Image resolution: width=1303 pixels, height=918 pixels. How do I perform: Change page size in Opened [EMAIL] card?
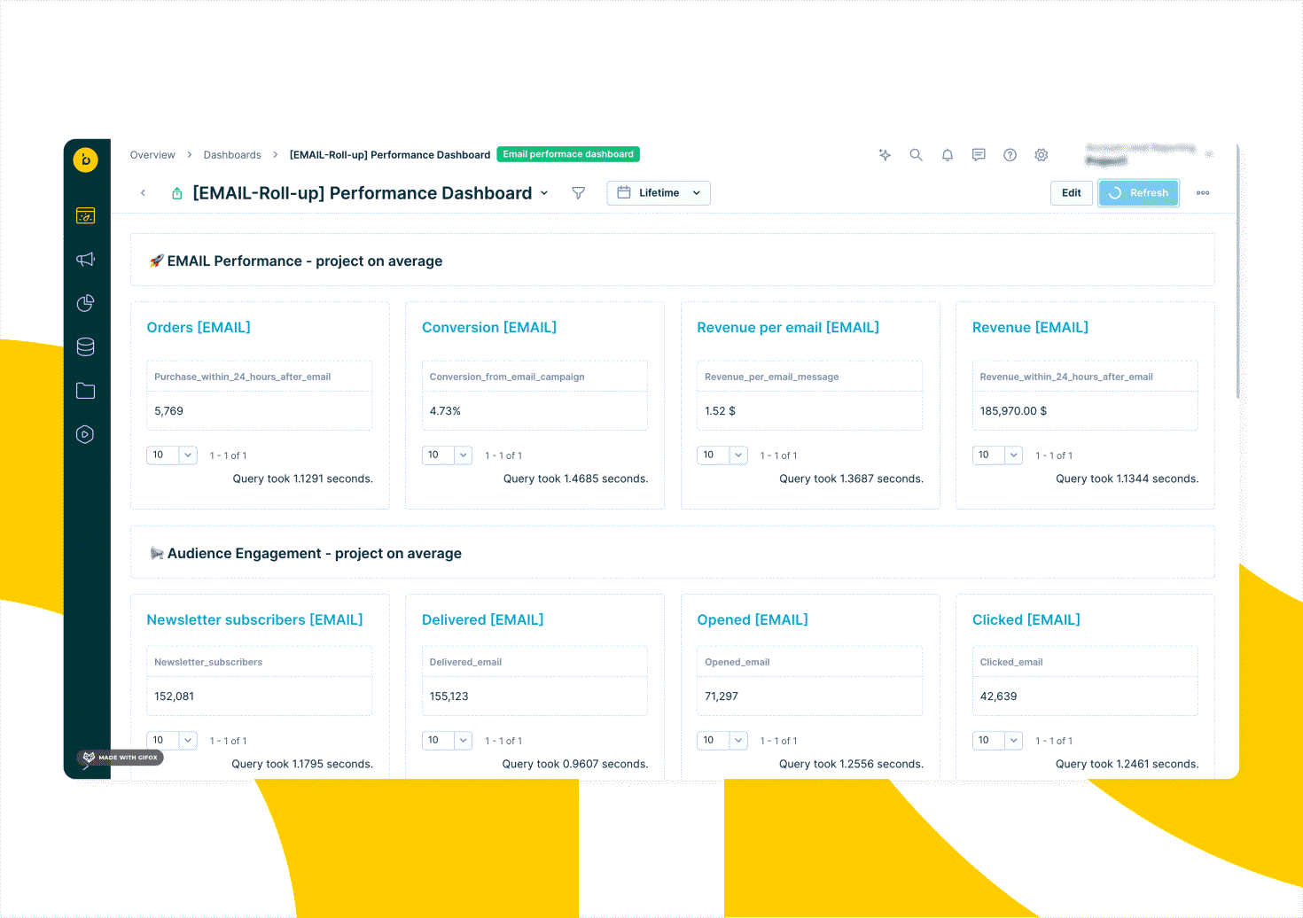[x=722, y=741]
